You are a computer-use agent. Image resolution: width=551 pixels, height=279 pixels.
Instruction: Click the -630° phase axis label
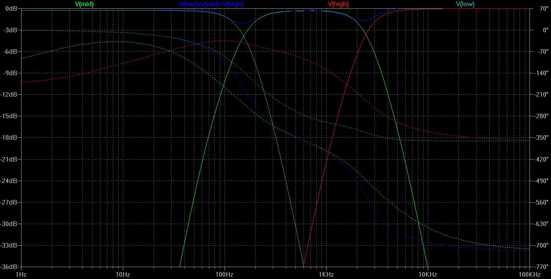point(541,223)
